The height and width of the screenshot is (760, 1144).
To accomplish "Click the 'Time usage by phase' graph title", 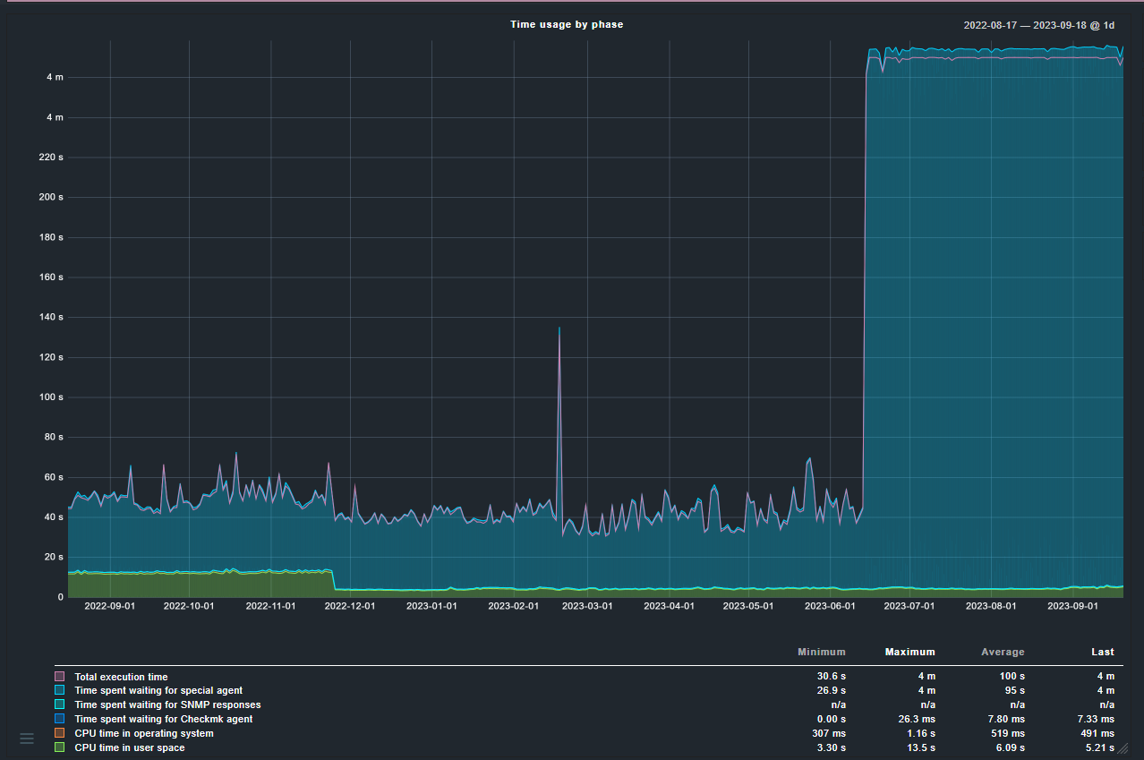I will click(x=567, y=24).
